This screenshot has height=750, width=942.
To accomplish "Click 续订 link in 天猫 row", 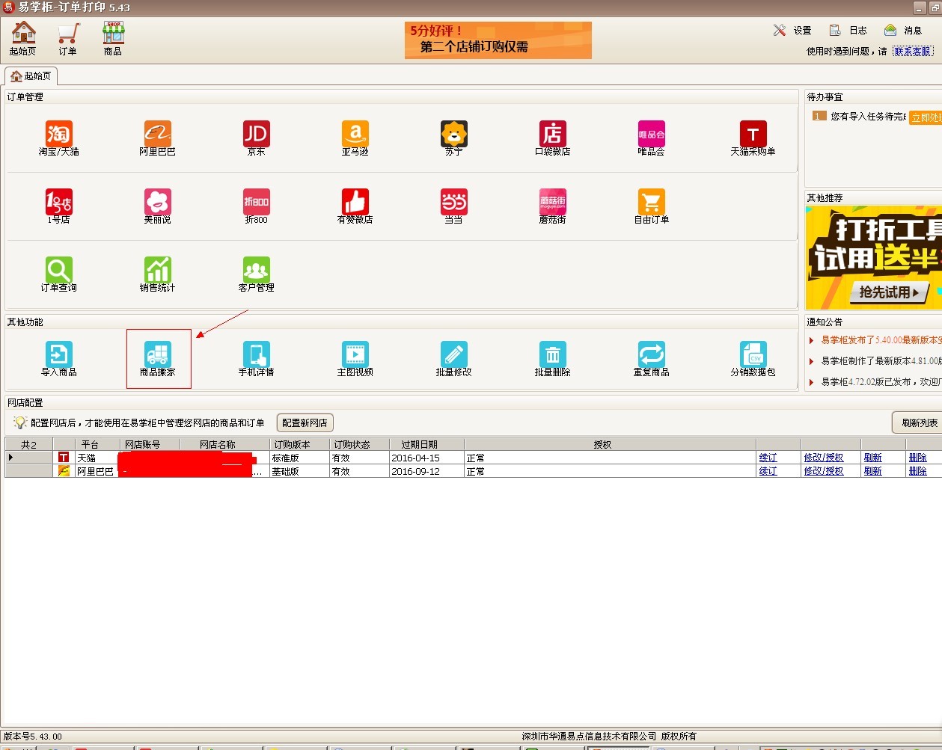I will point(768,458).
